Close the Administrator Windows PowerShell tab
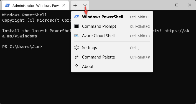 click(x=64, y=5)
